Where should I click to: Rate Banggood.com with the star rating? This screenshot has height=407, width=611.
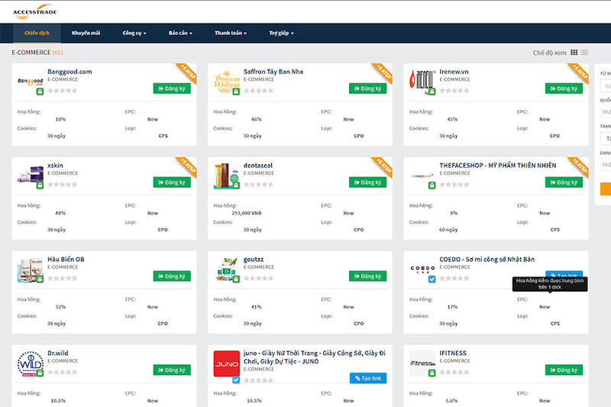coord(63,91)
